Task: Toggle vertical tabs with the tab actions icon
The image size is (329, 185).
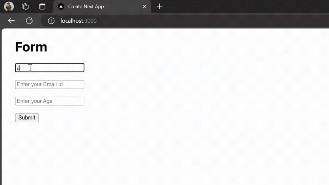Action: point(42,6)
